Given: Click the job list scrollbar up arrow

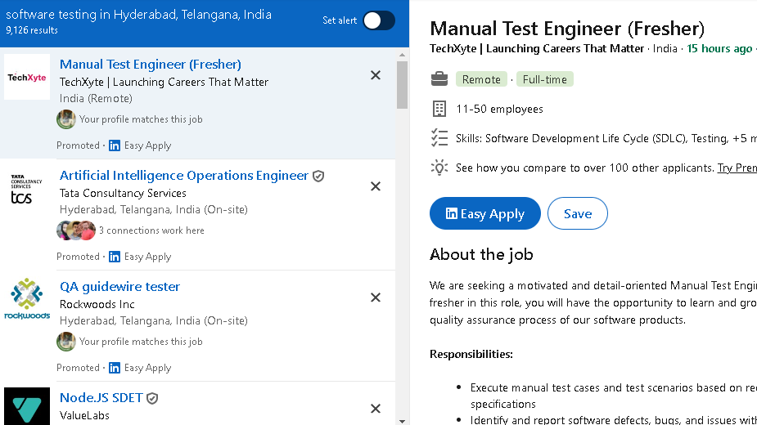Looking at the screenshot, I should coord(402,55).
